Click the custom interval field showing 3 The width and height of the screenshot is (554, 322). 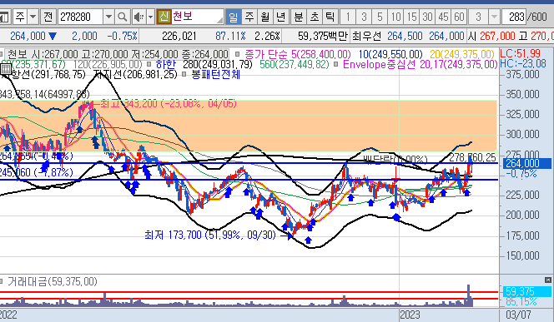478,17
